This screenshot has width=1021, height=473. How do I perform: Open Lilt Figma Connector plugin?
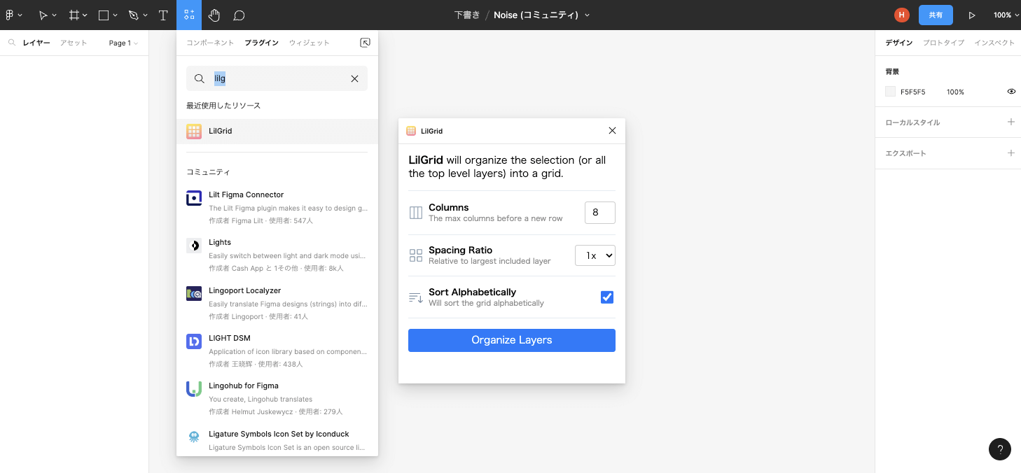[277, 207]
